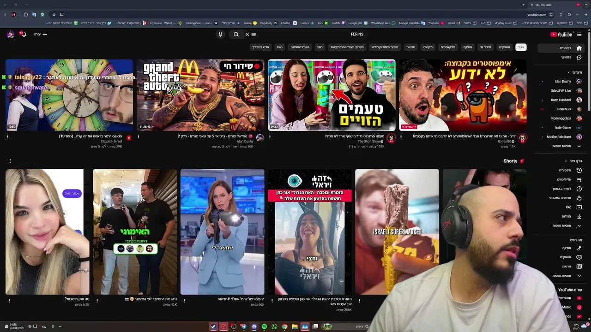This screenshot has height=332, width=591.
Task: Open Discord from the taskbar
Action: pyautogui.click(x=254, y=326)
